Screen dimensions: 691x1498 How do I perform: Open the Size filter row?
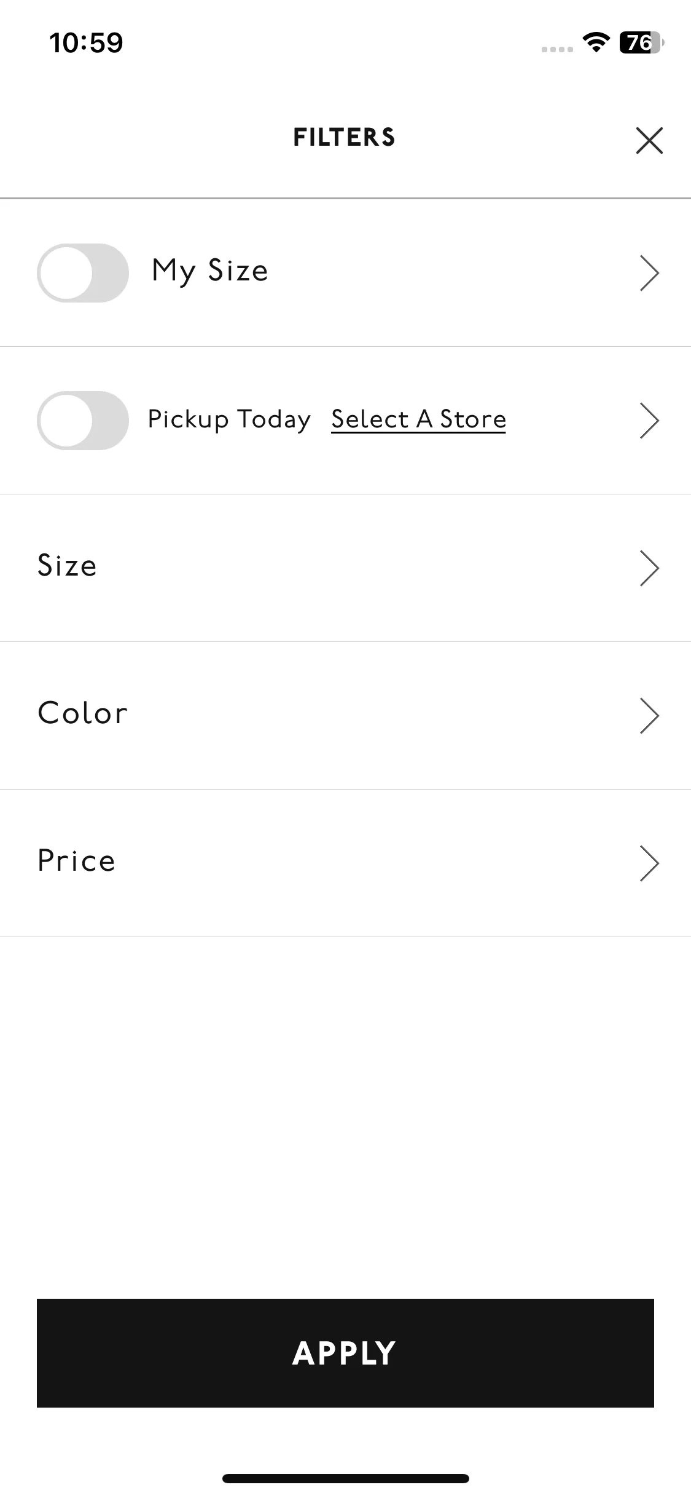click(x=345, y=568)
